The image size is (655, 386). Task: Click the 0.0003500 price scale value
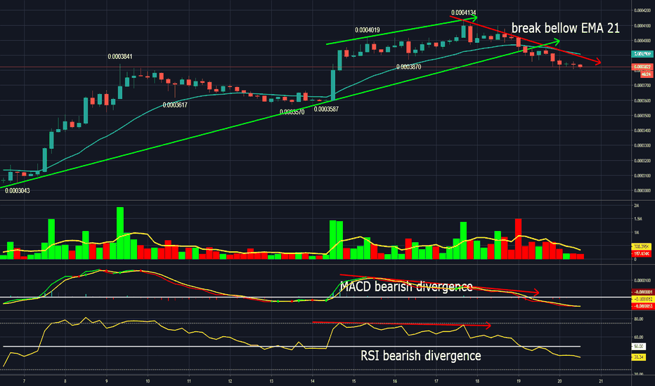642,116
